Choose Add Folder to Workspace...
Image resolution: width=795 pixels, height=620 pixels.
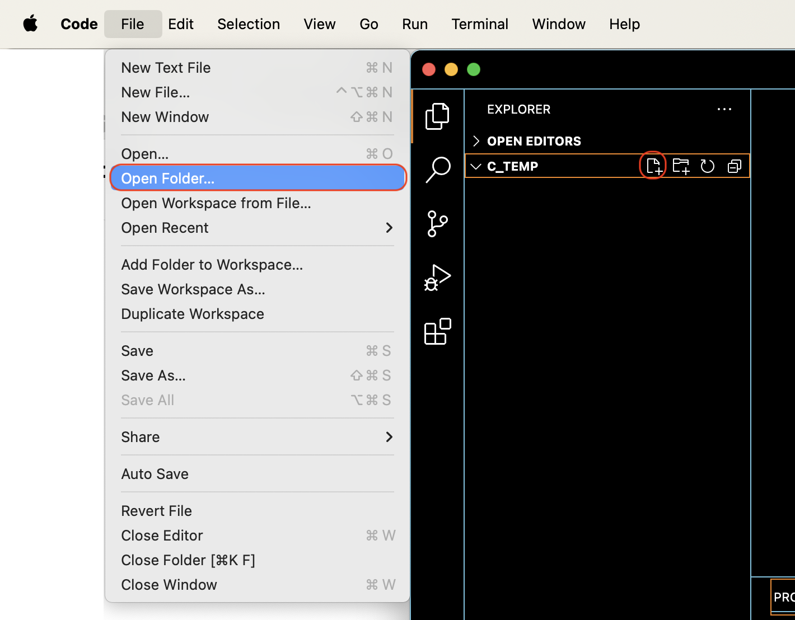(x=258, y=265)
